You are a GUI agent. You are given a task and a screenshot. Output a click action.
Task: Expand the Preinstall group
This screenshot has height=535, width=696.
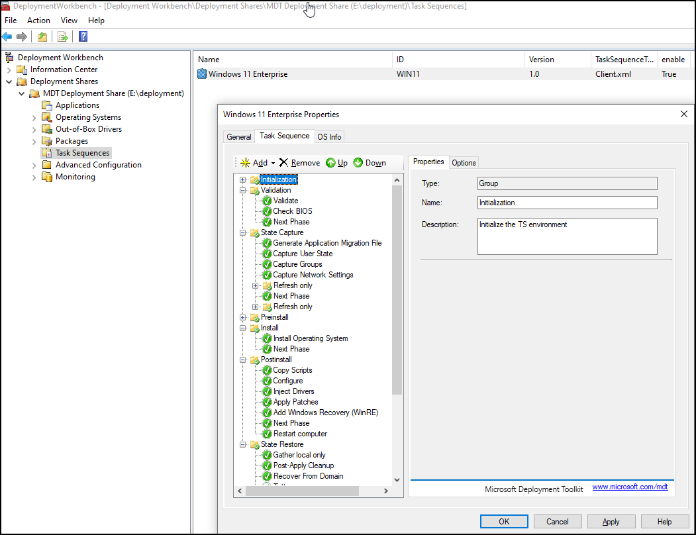(x=243, y=317)
